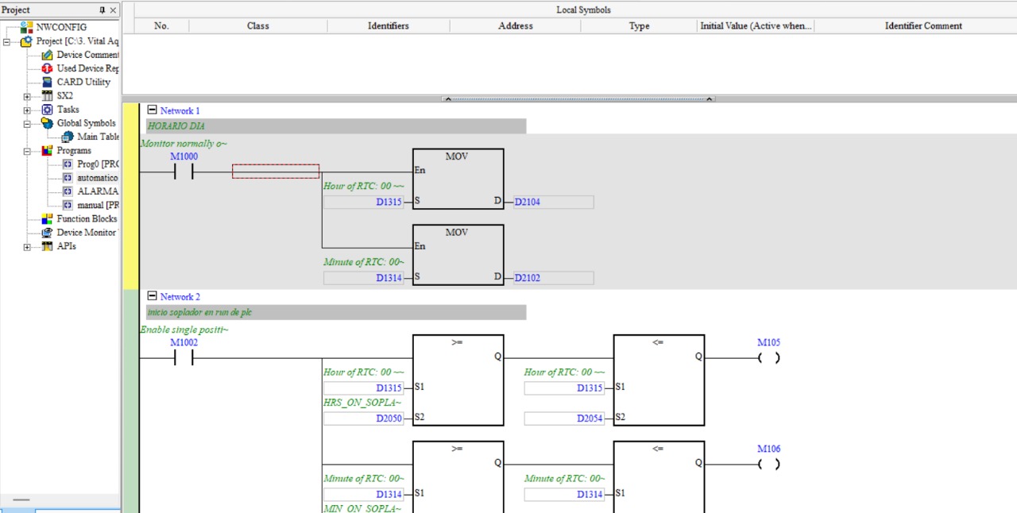Click the red dashed selection box in Network 1

276,172
